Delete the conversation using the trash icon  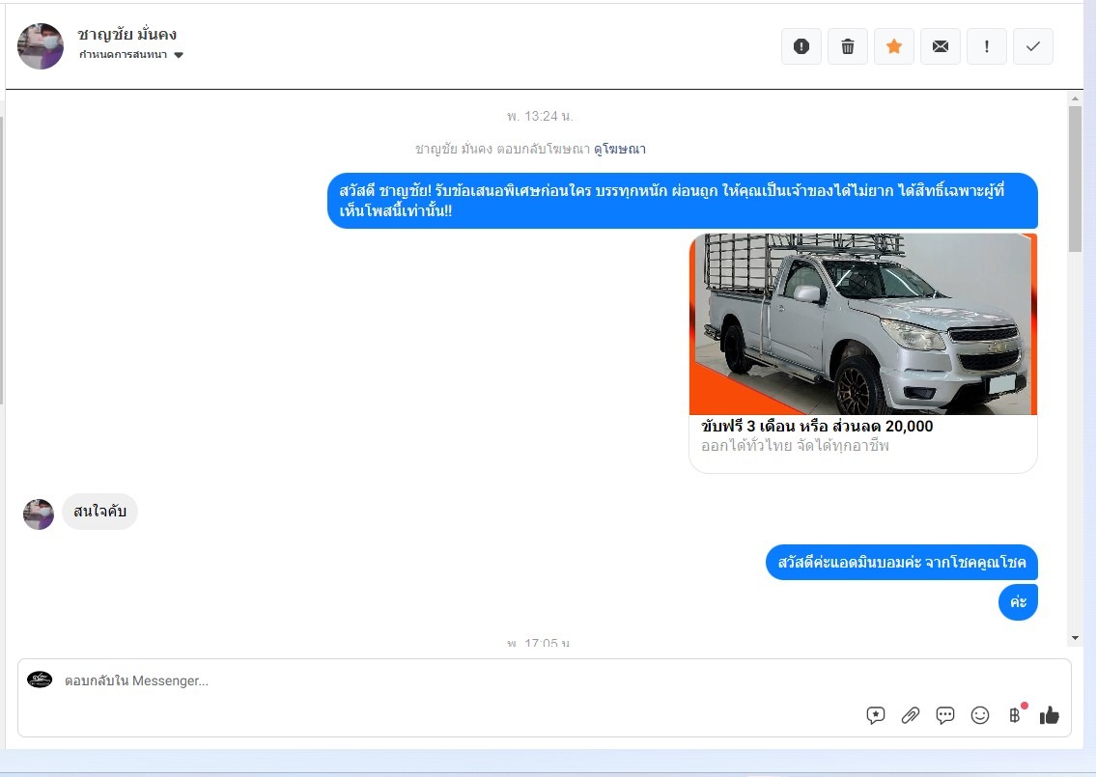tap(848, 46)
